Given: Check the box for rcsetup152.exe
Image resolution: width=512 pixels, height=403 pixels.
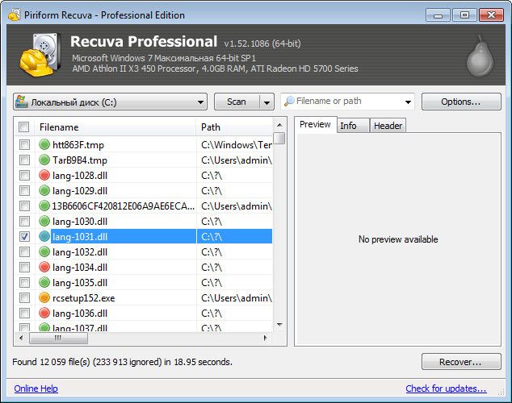Looking at the screenshot, I should pyautogui.click(x=24, y=297).
